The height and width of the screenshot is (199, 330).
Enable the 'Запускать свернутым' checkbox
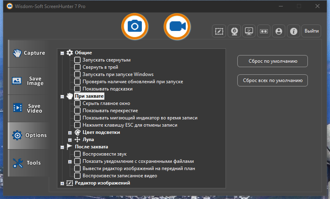click(x=77, y=60)
